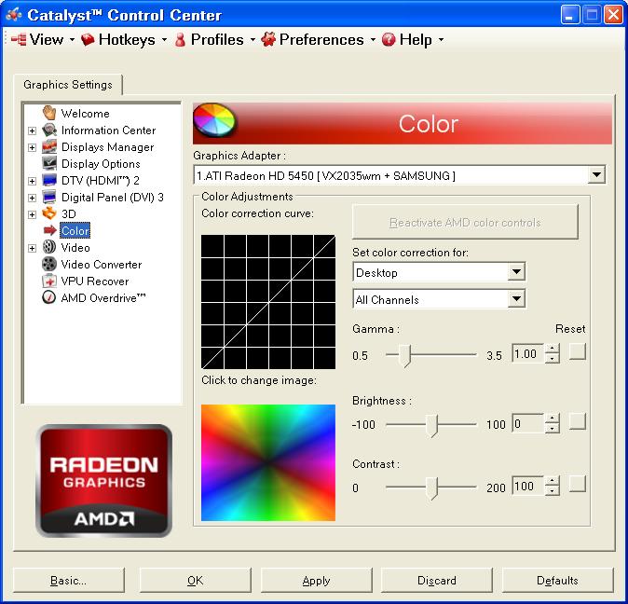Click the Contrast slider thumb
The height and width of the screenshot is (604, 628).
431,488
